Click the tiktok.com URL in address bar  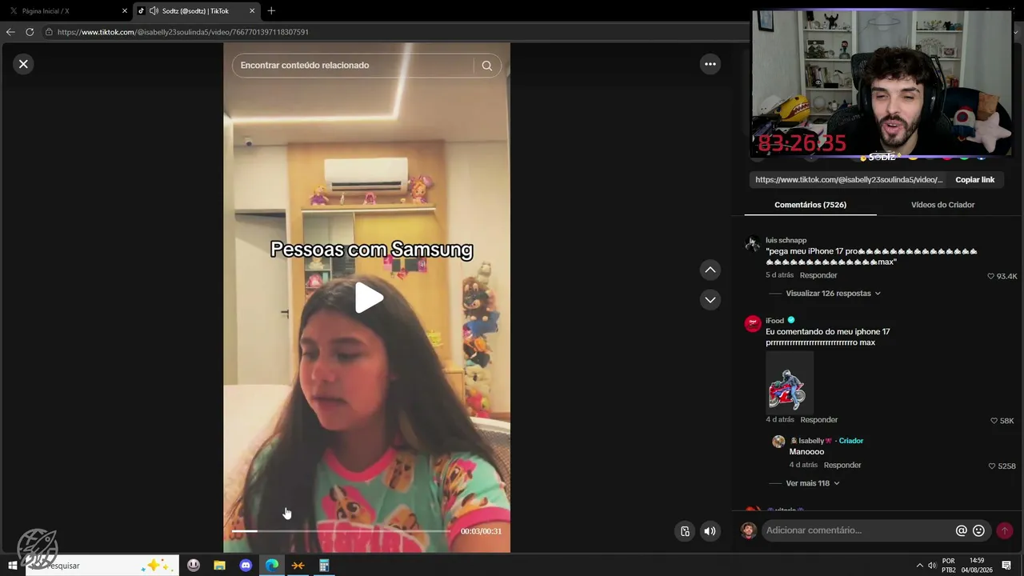(x=183, y=32)
